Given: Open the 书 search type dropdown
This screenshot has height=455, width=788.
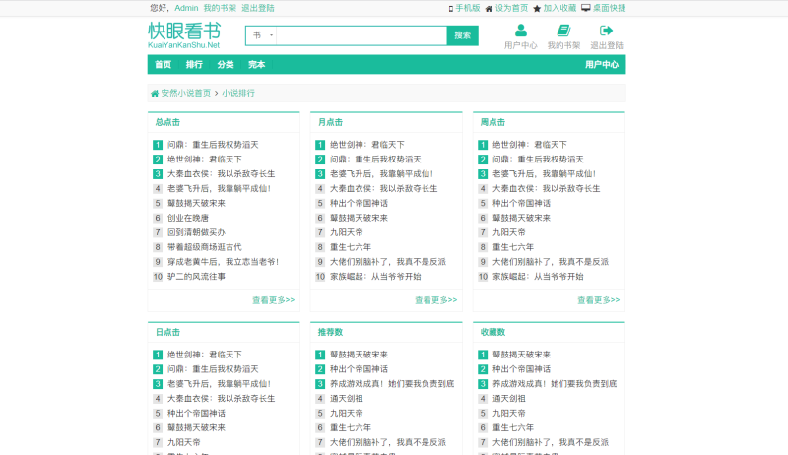Looking at the screenshot, I should (x=261, y=35).
